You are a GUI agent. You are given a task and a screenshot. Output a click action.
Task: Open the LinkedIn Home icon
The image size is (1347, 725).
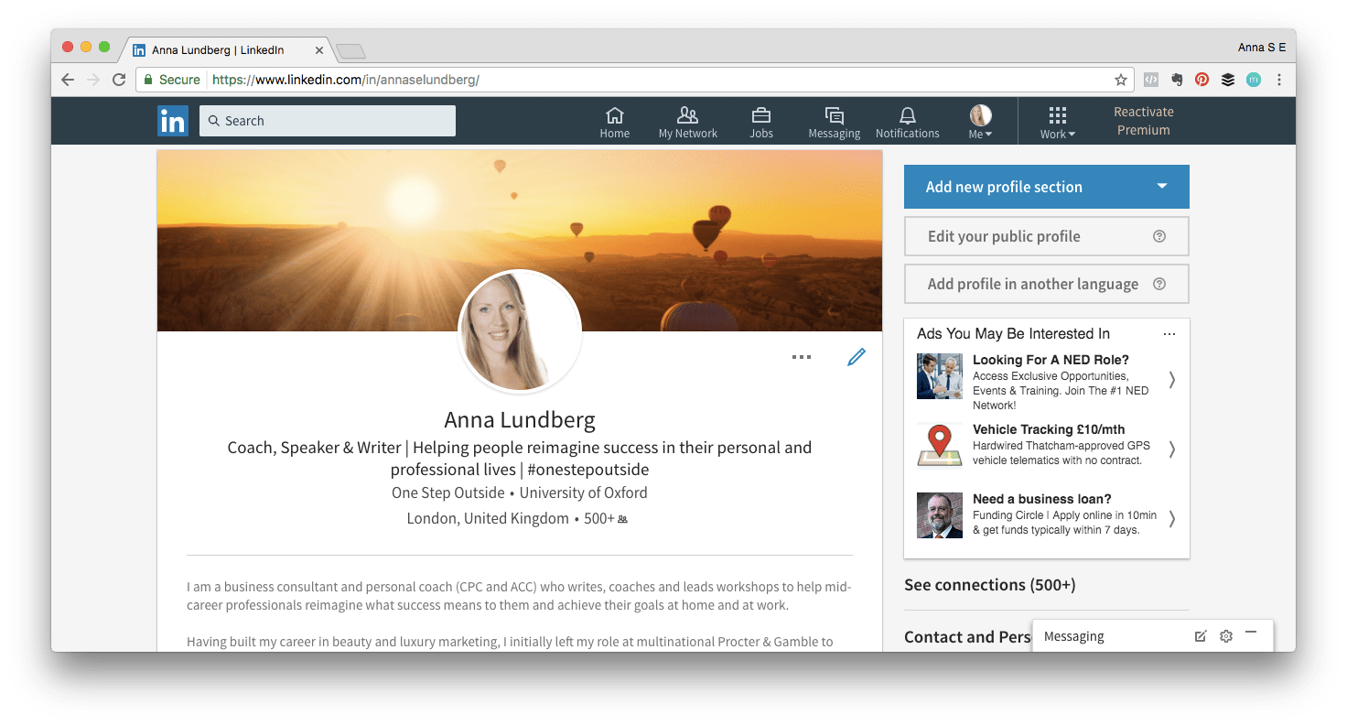click(x=614, y=119)
